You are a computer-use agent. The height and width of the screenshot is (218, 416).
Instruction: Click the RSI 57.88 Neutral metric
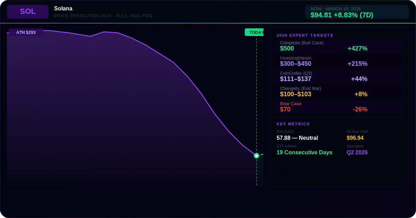(297, 138)
